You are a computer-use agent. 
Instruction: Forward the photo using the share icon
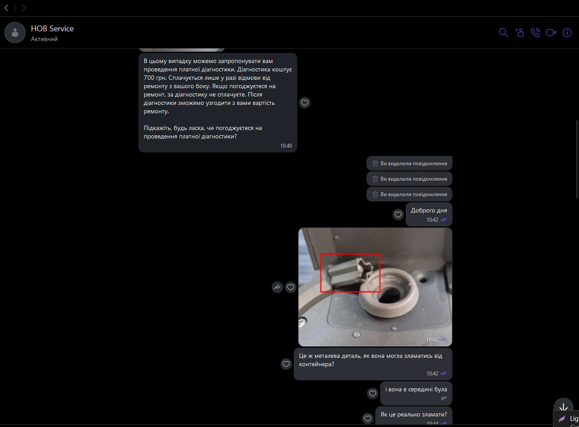277,287
